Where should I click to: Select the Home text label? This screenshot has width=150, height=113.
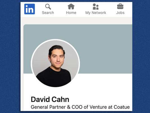coord(71,13)
